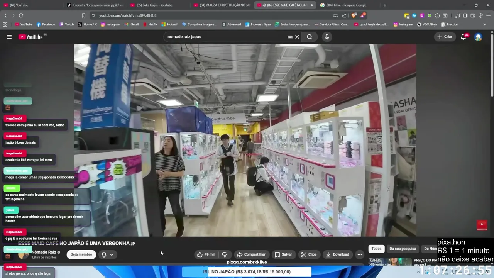Click the browser forward arrow

(13, 15)
